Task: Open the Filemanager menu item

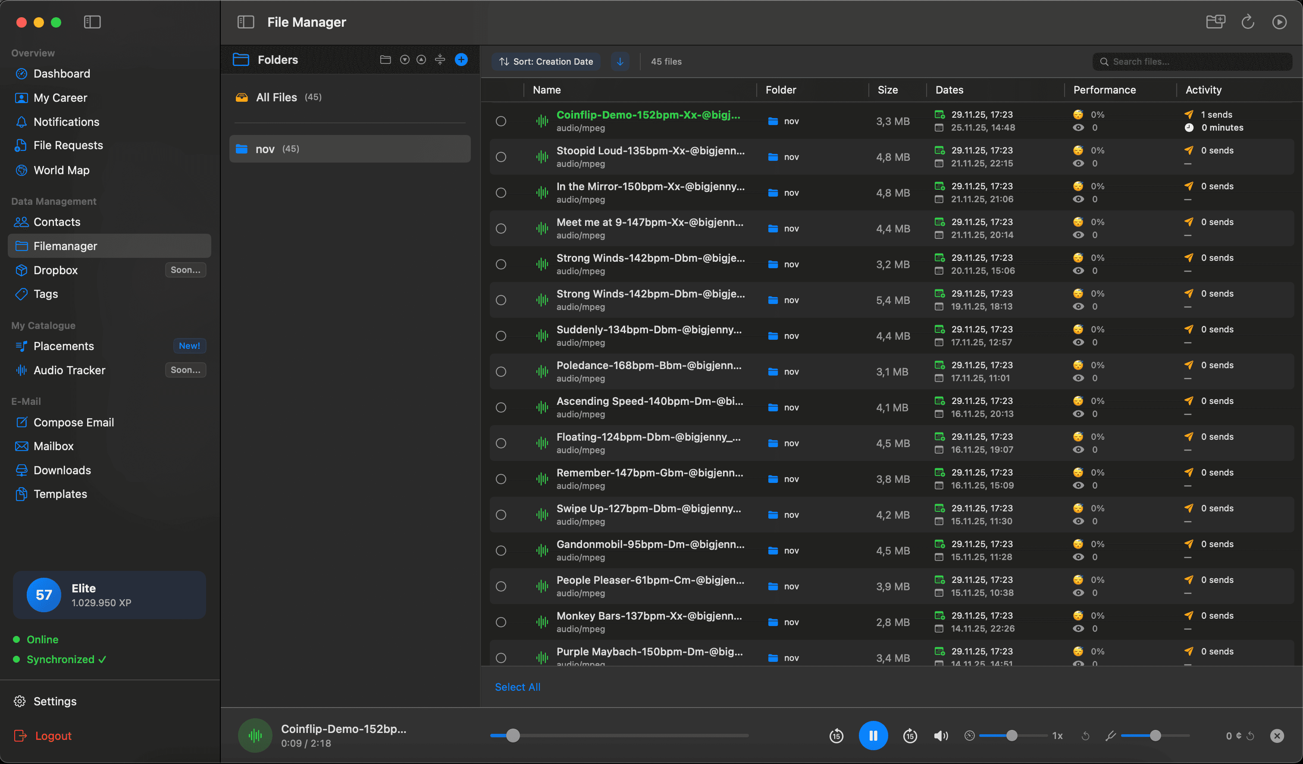Action: click(65, 245)
